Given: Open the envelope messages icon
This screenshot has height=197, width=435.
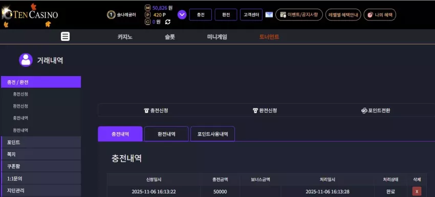Looking at the screenshot, I should [269, 15].
